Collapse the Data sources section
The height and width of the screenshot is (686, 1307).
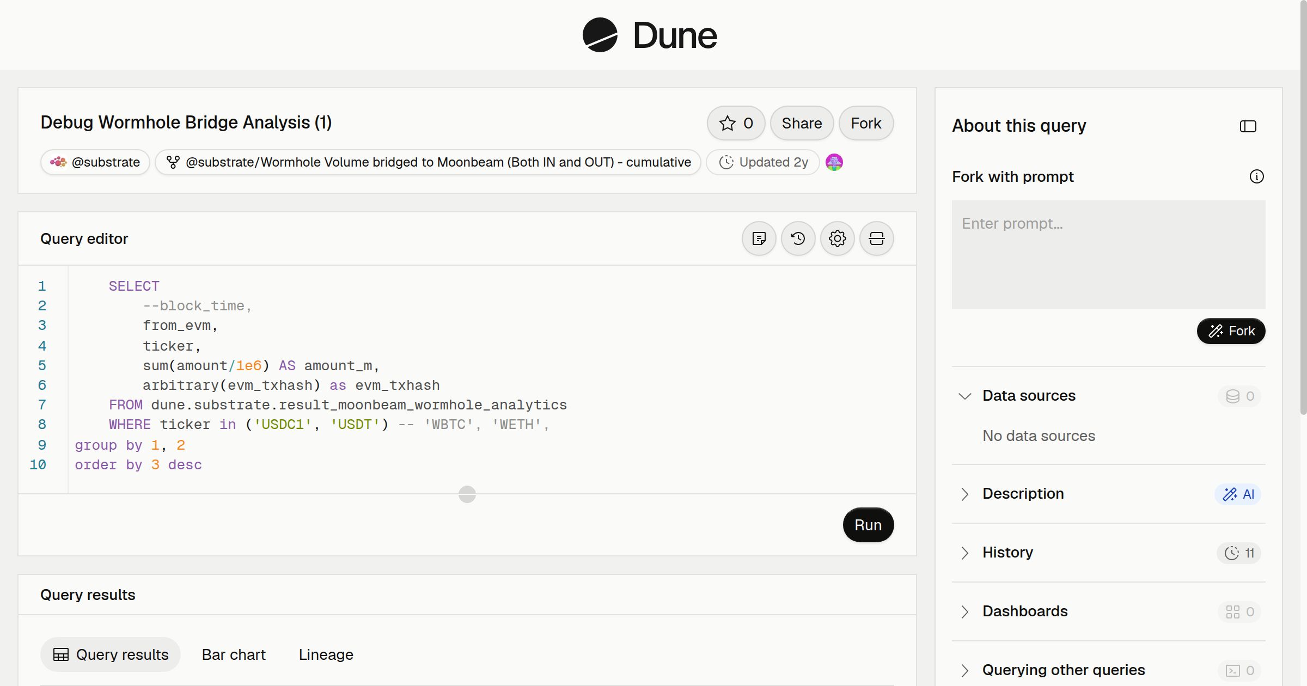[964, 396]
